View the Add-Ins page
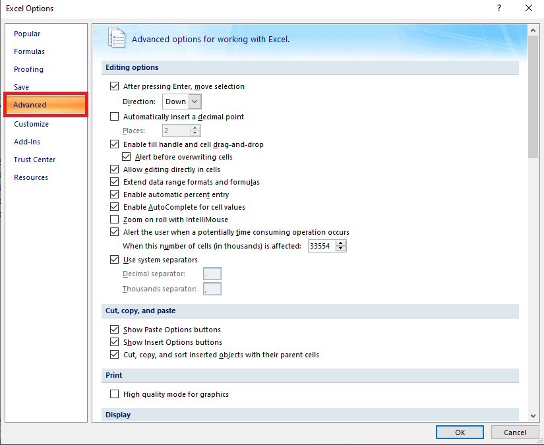The height and width of the screenshot is (445, 544). 27,141
